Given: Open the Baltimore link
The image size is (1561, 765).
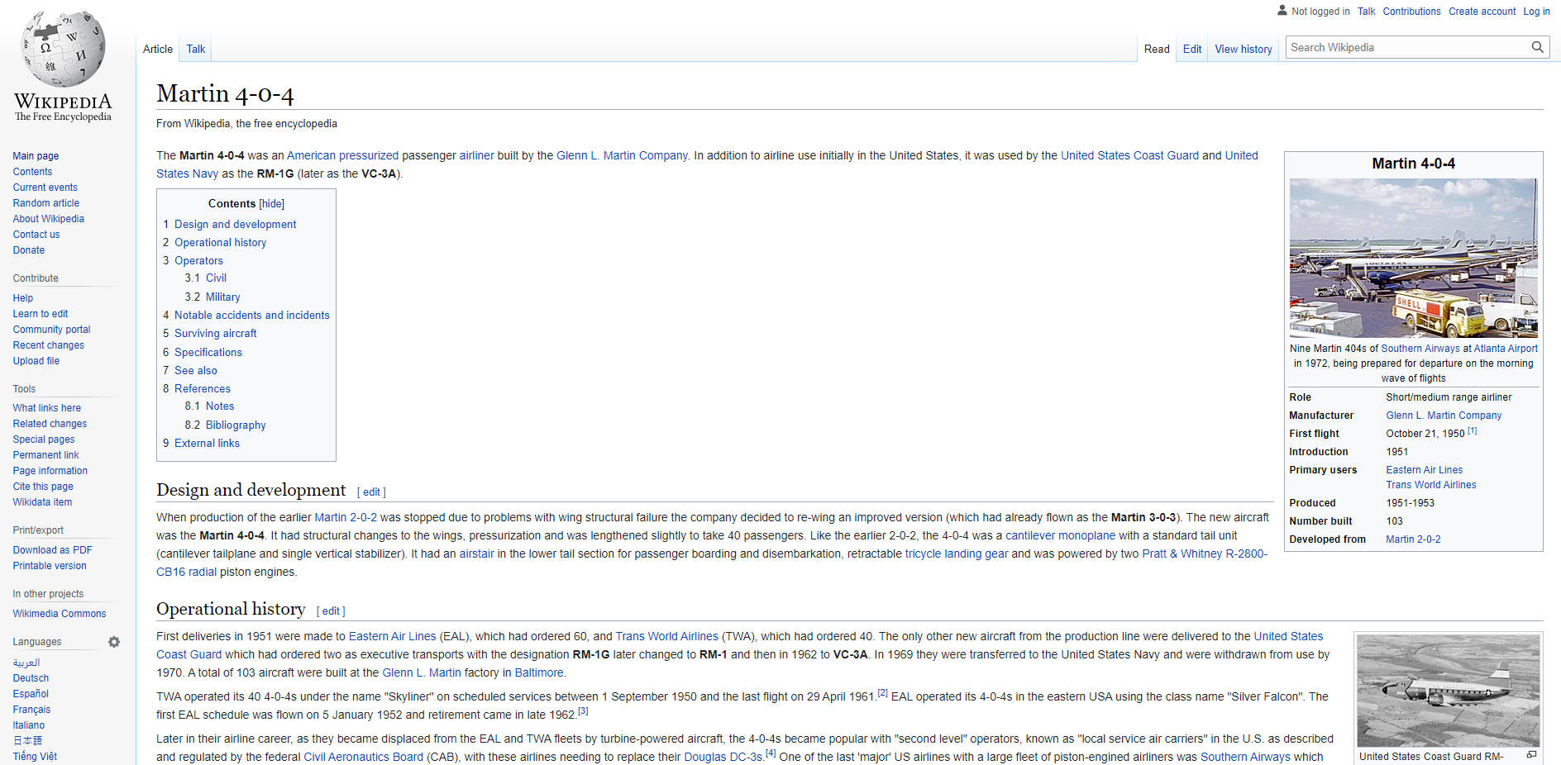Looking at the screenshot, I should pos(539,673).
